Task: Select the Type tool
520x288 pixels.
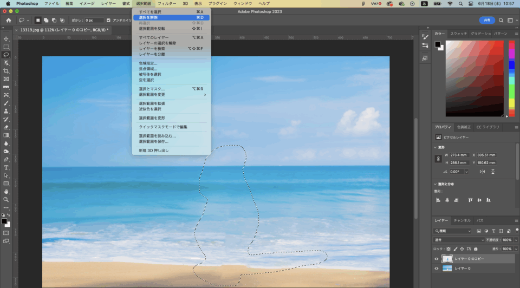Action: 6,167
